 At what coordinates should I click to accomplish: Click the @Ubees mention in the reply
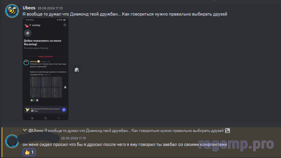36,131
